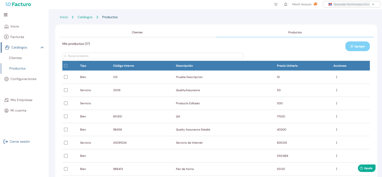Viewport: 382px width, 177px height.
Task: Select the checkbox for QualityAssurance row
Action: click(x=65, y=90)
